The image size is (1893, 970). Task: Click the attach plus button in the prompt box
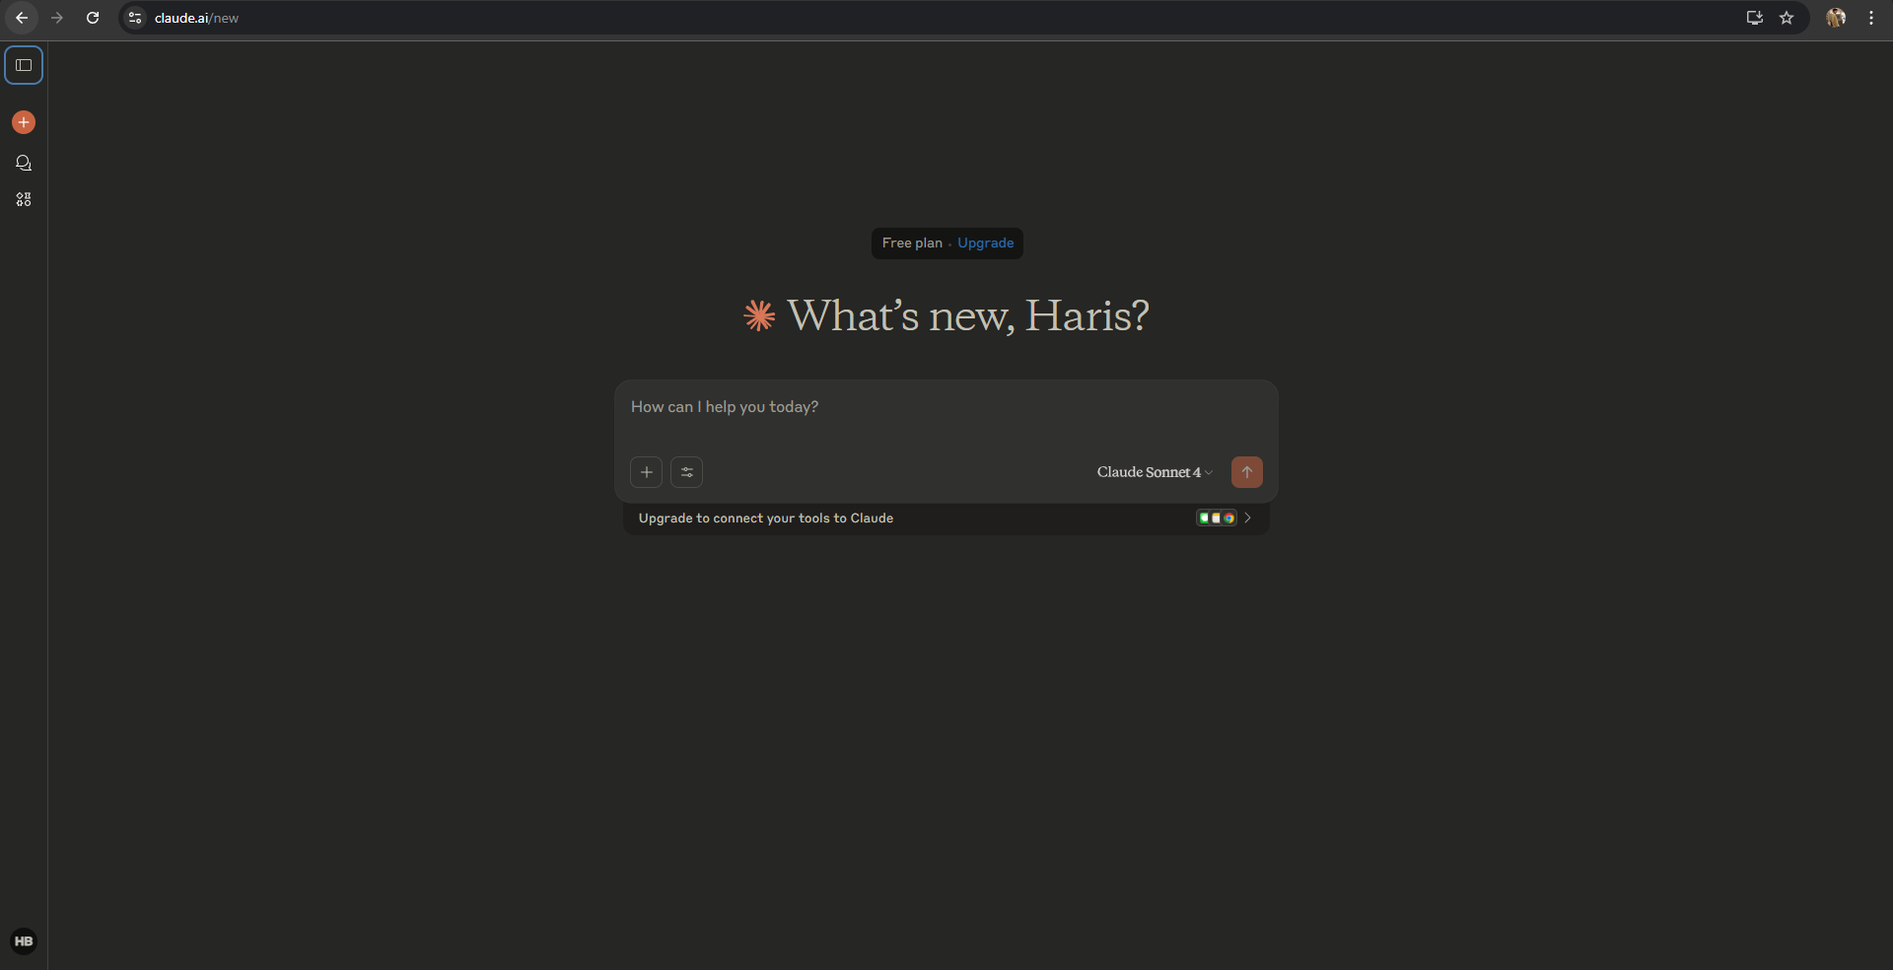(x=647, y=472)
